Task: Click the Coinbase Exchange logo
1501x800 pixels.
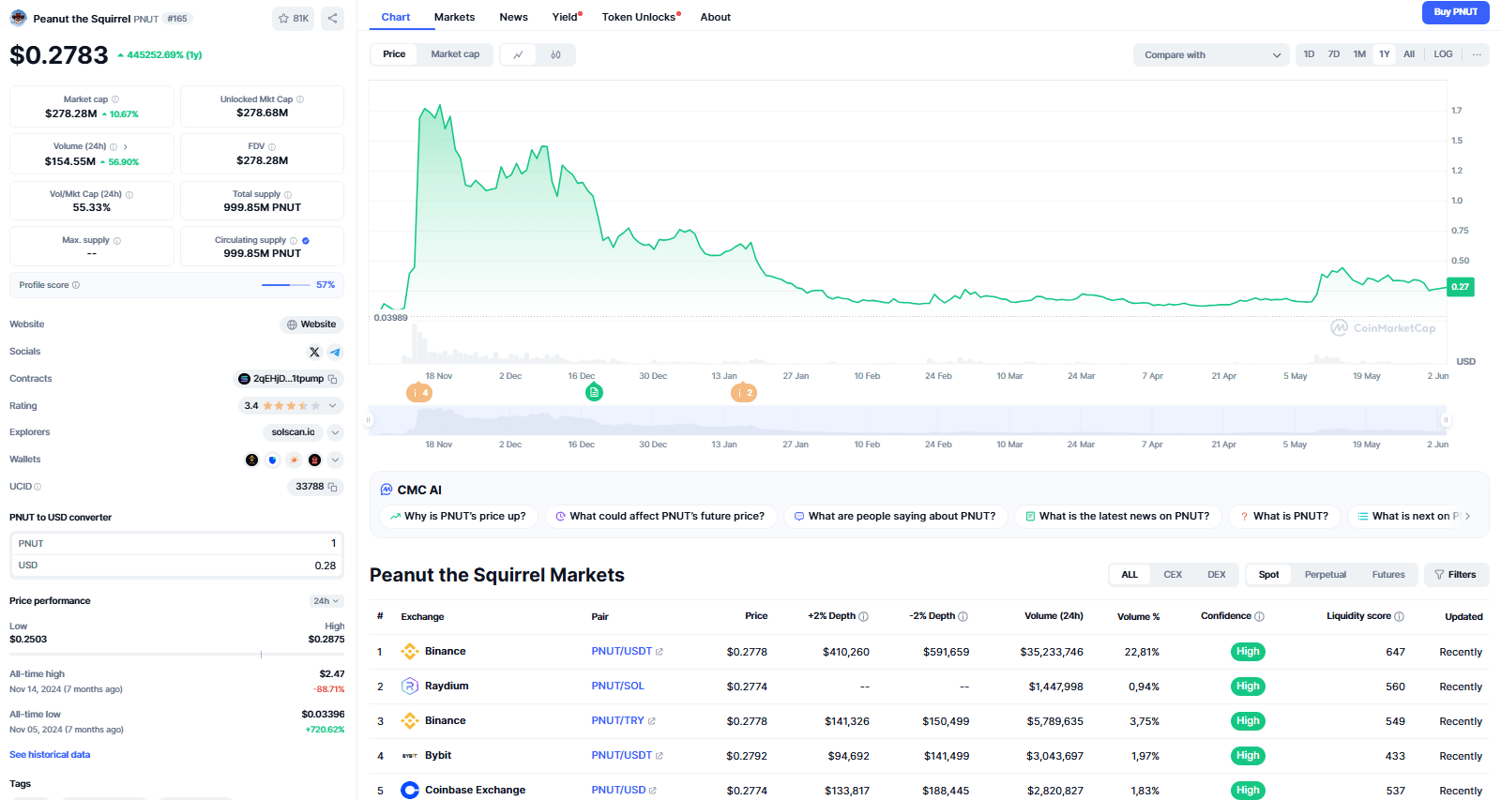Action: [410, 791]
